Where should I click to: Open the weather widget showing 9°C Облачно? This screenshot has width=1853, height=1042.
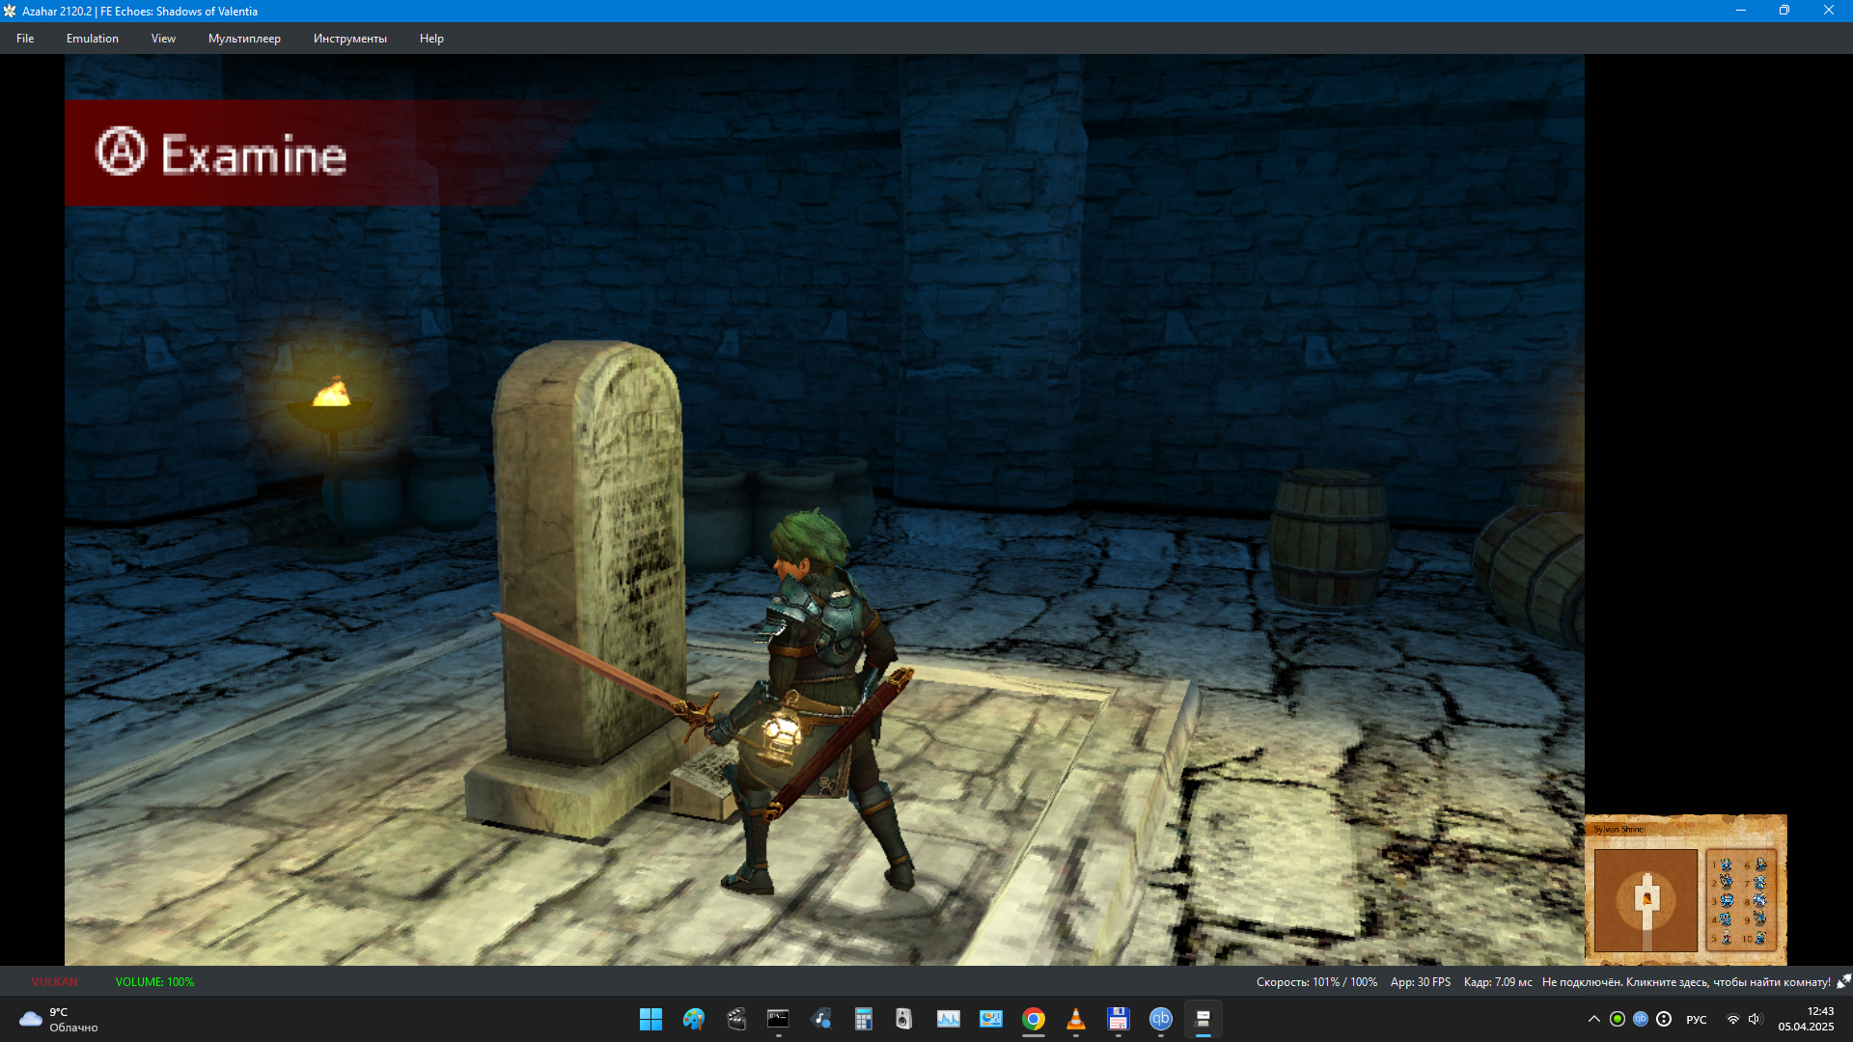click(60, 1019)
